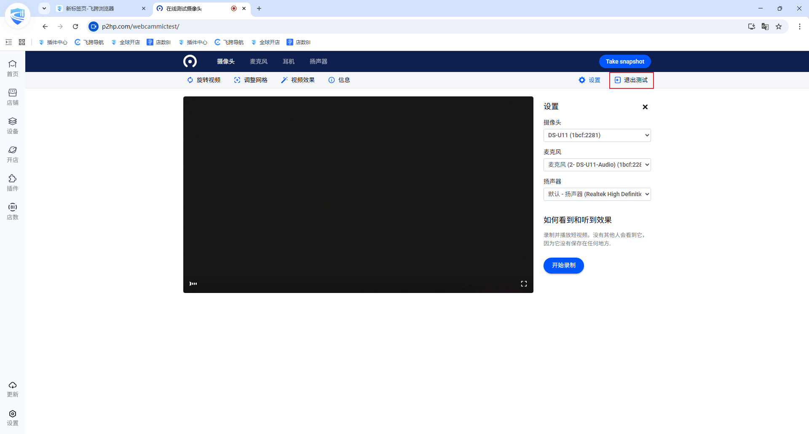
Task: Open the tab search dropdown arrow
Action: click(44, 8)
